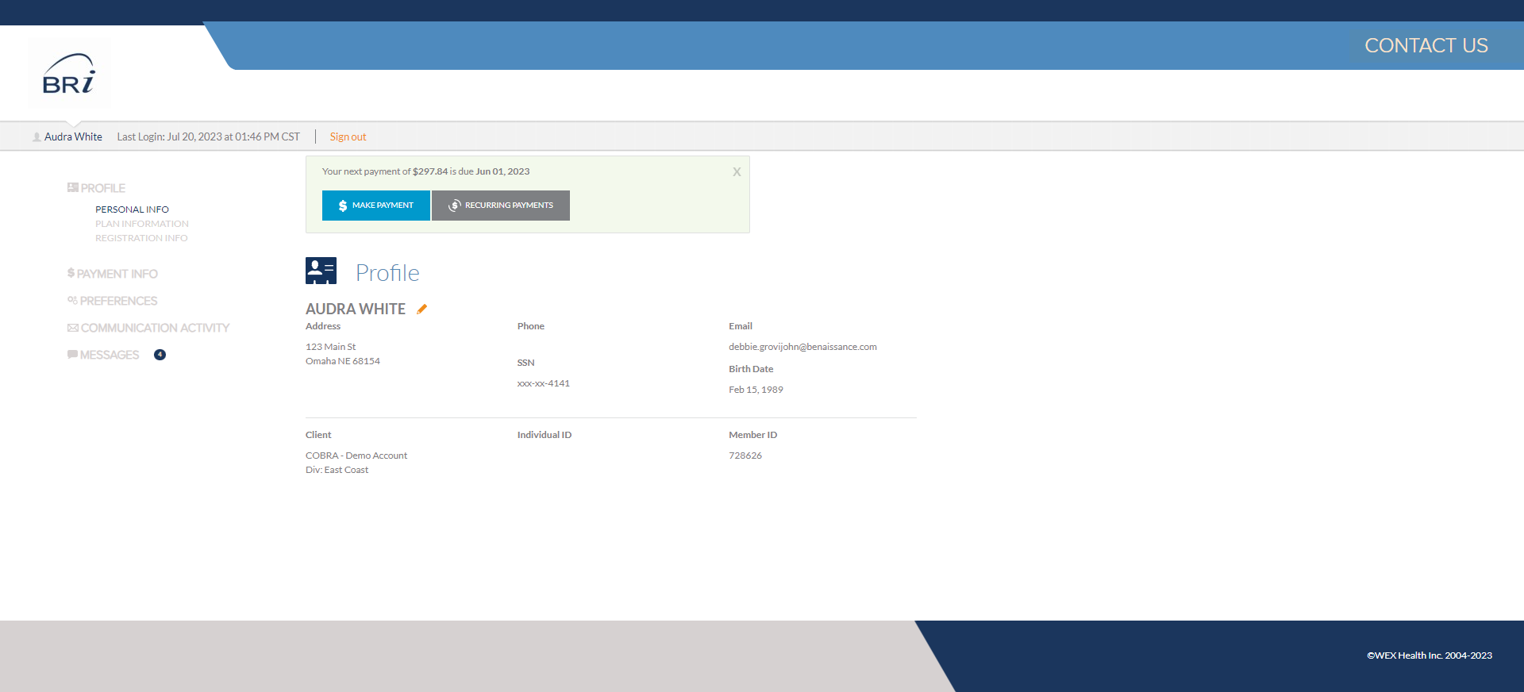Click Contact Us in the header

coord(1426,46)
